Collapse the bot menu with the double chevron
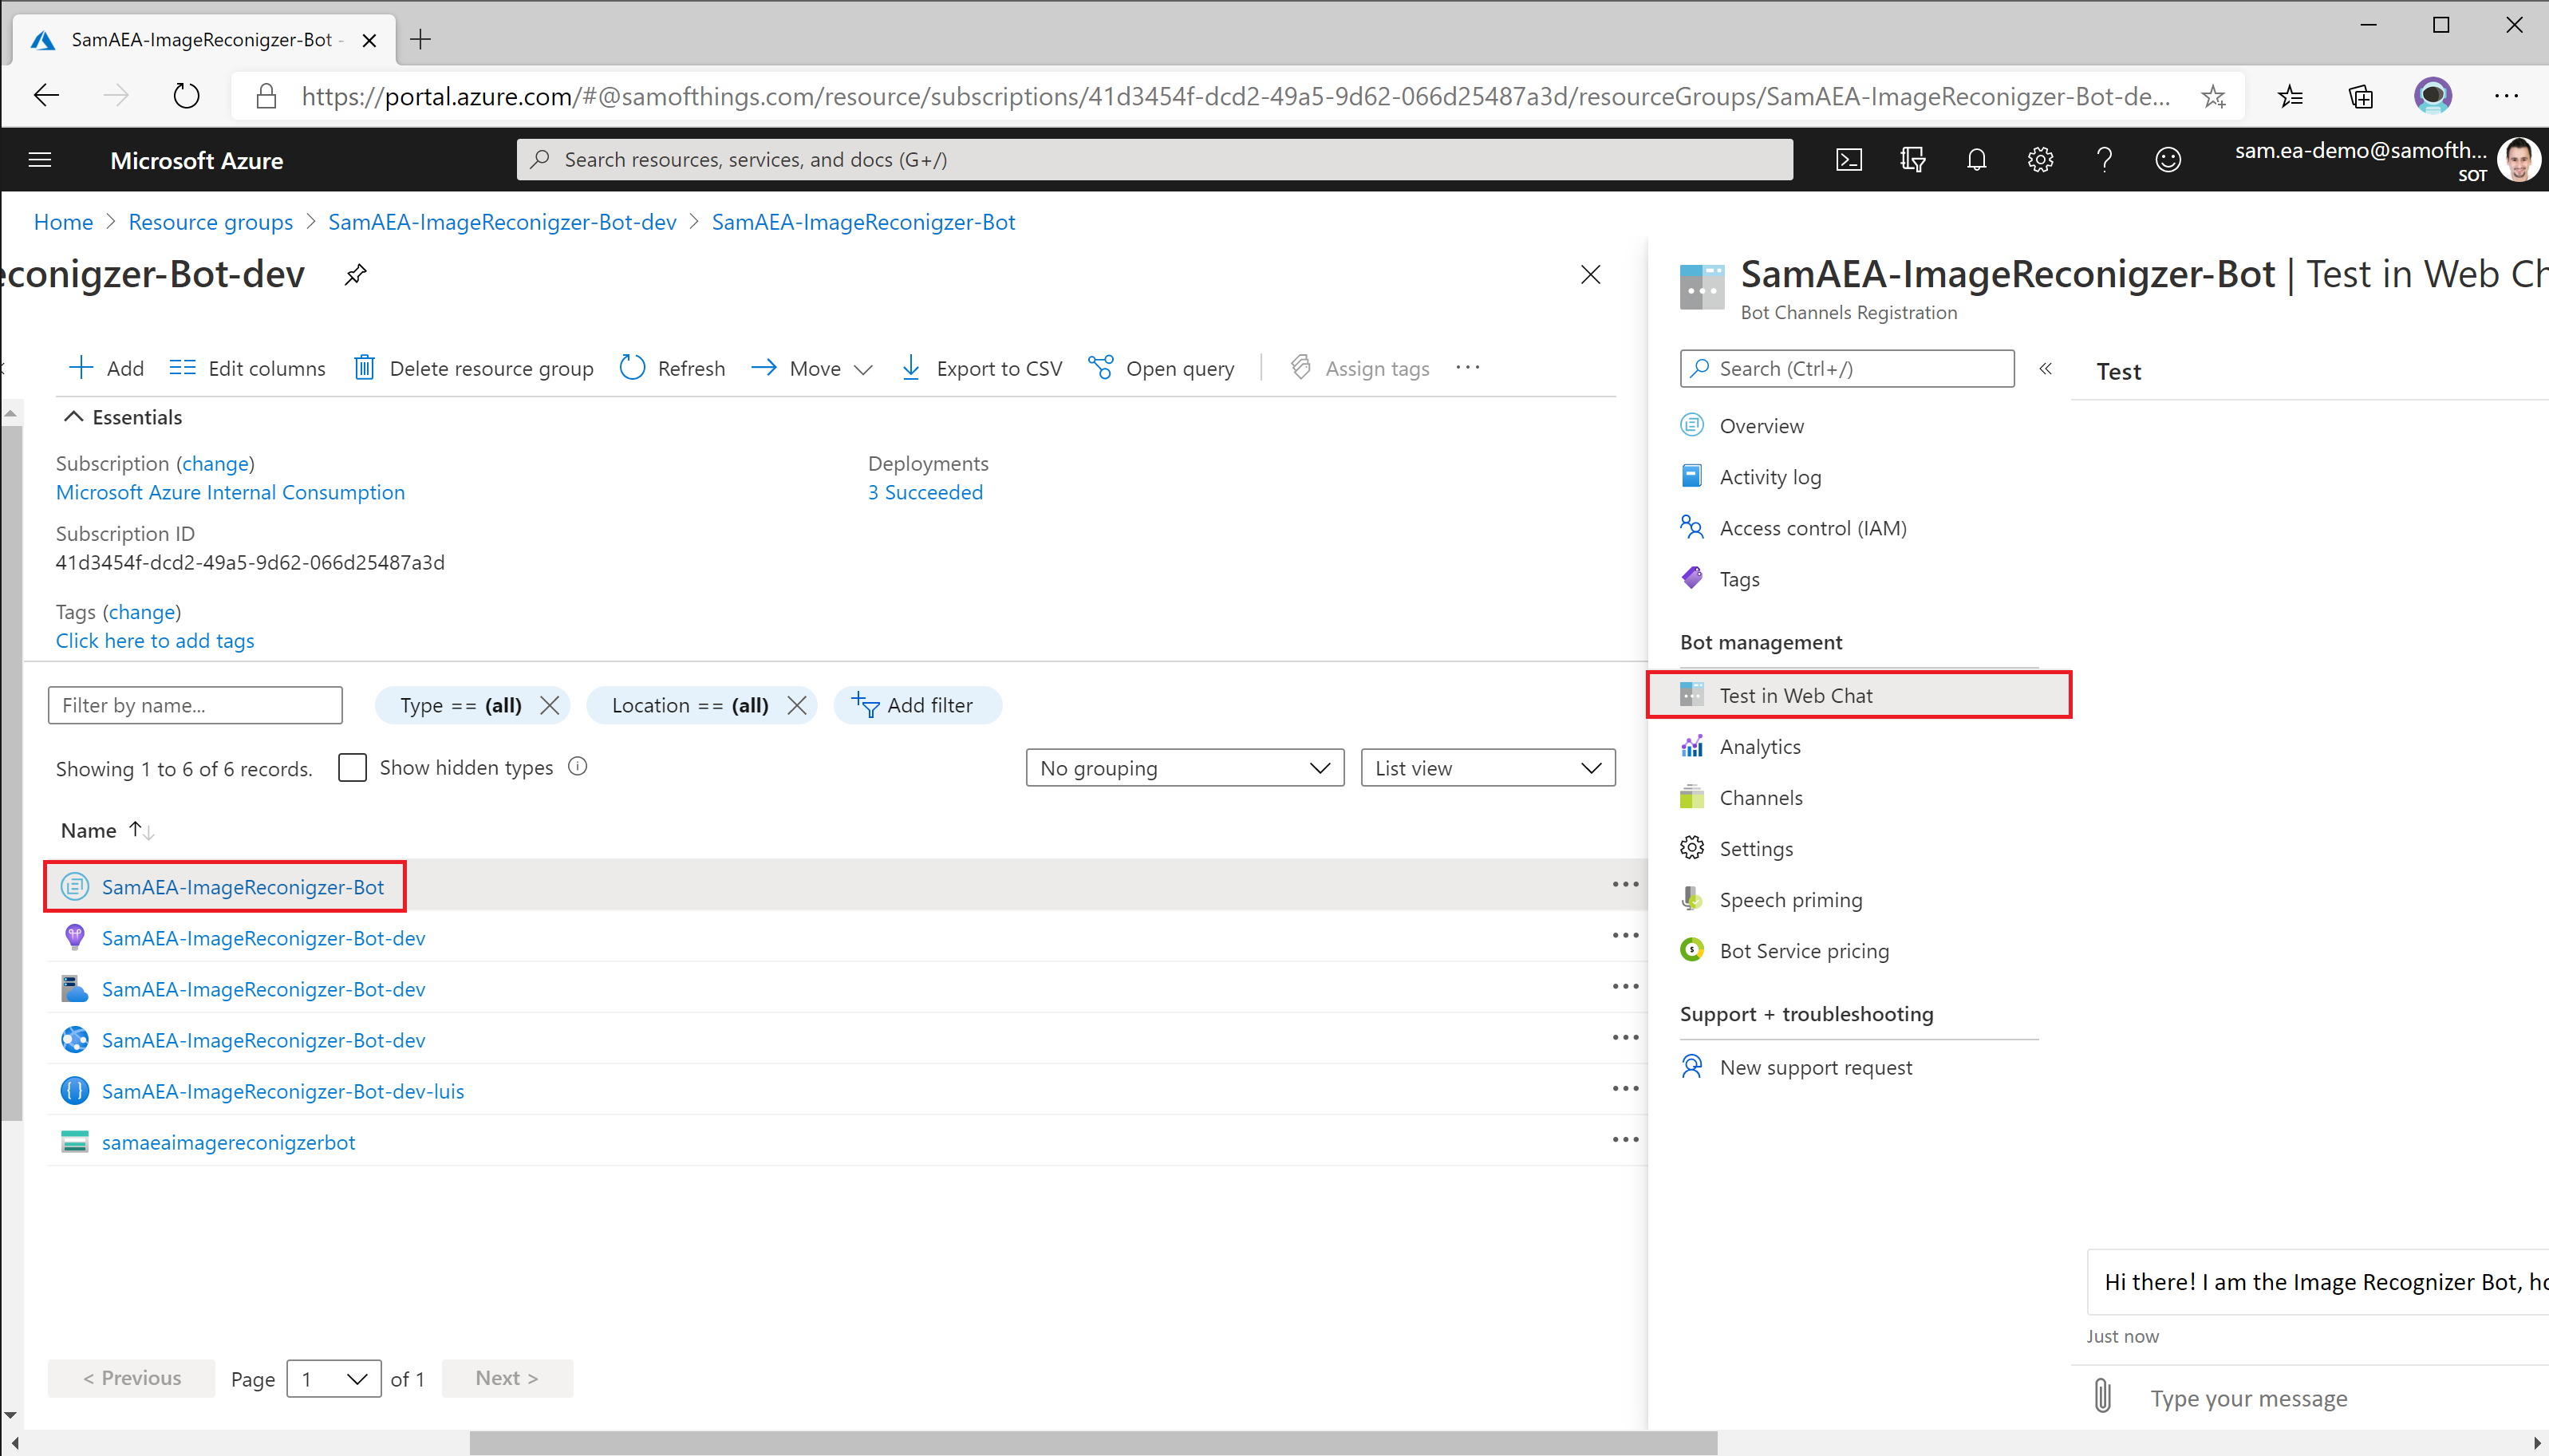 (2045, 369)
